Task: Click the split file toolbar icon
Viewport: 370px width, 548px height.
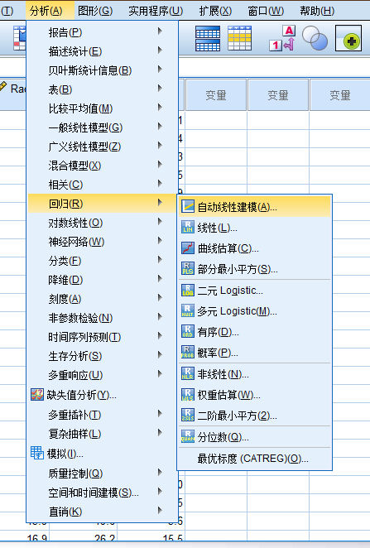Action: pos(208,38)
